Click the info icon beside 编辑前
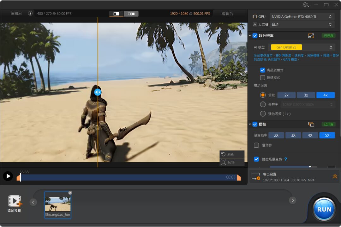Image resolution: width=341 pixels, height=227 pixels. click(x=30, y=14)
